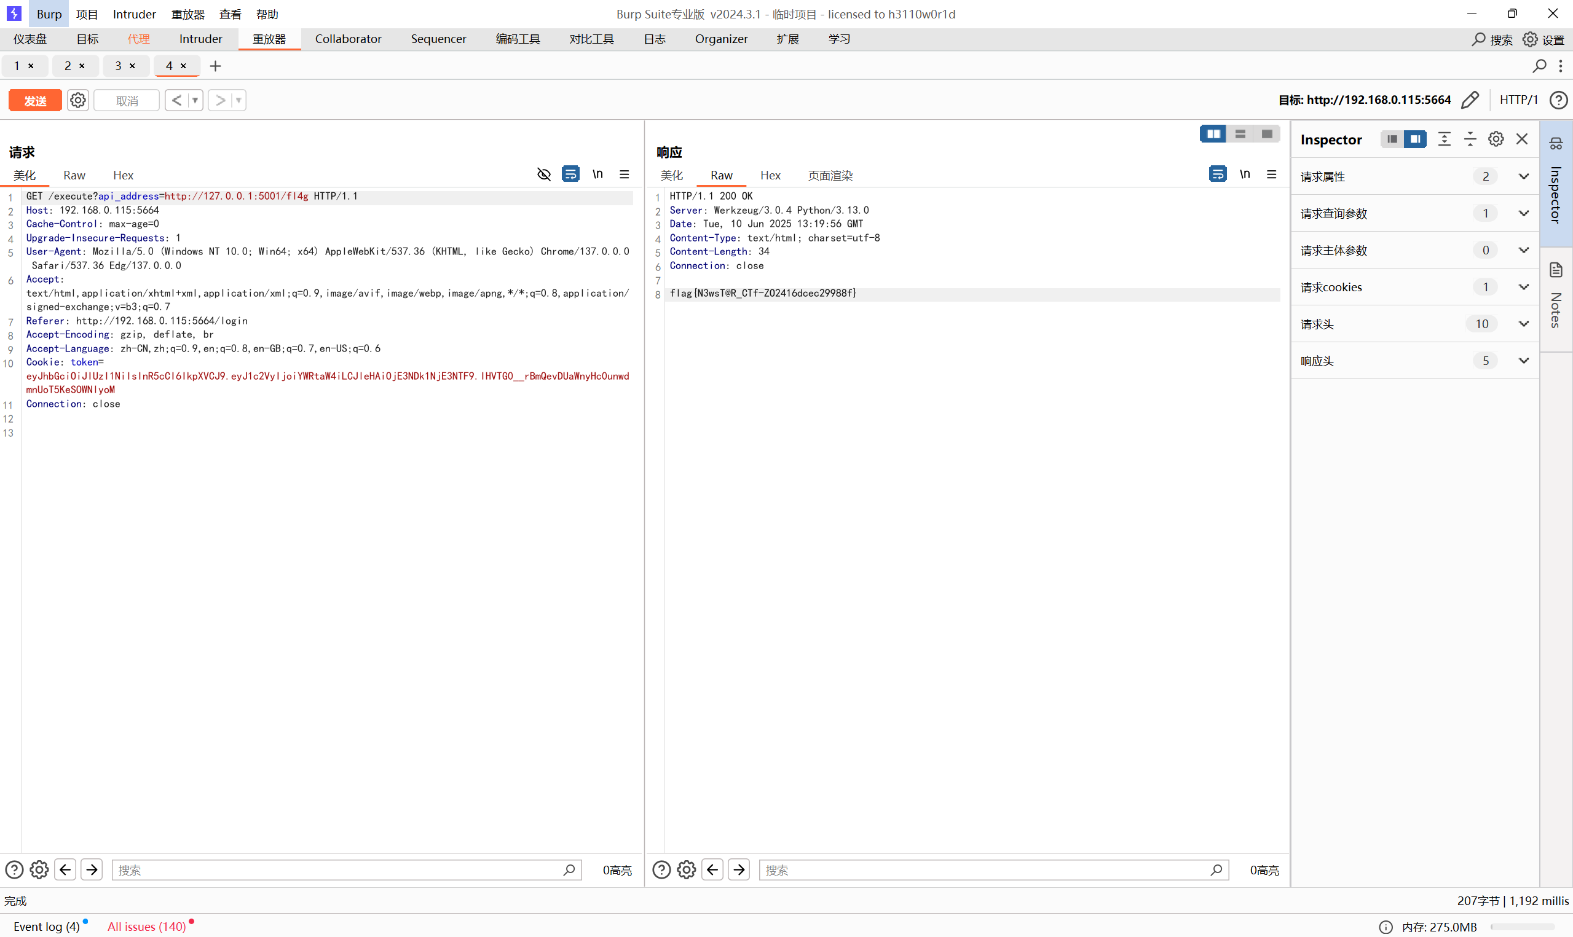Close Repeater tab 4
This screenshot has height=937, width=1573.
coord(183,66)
